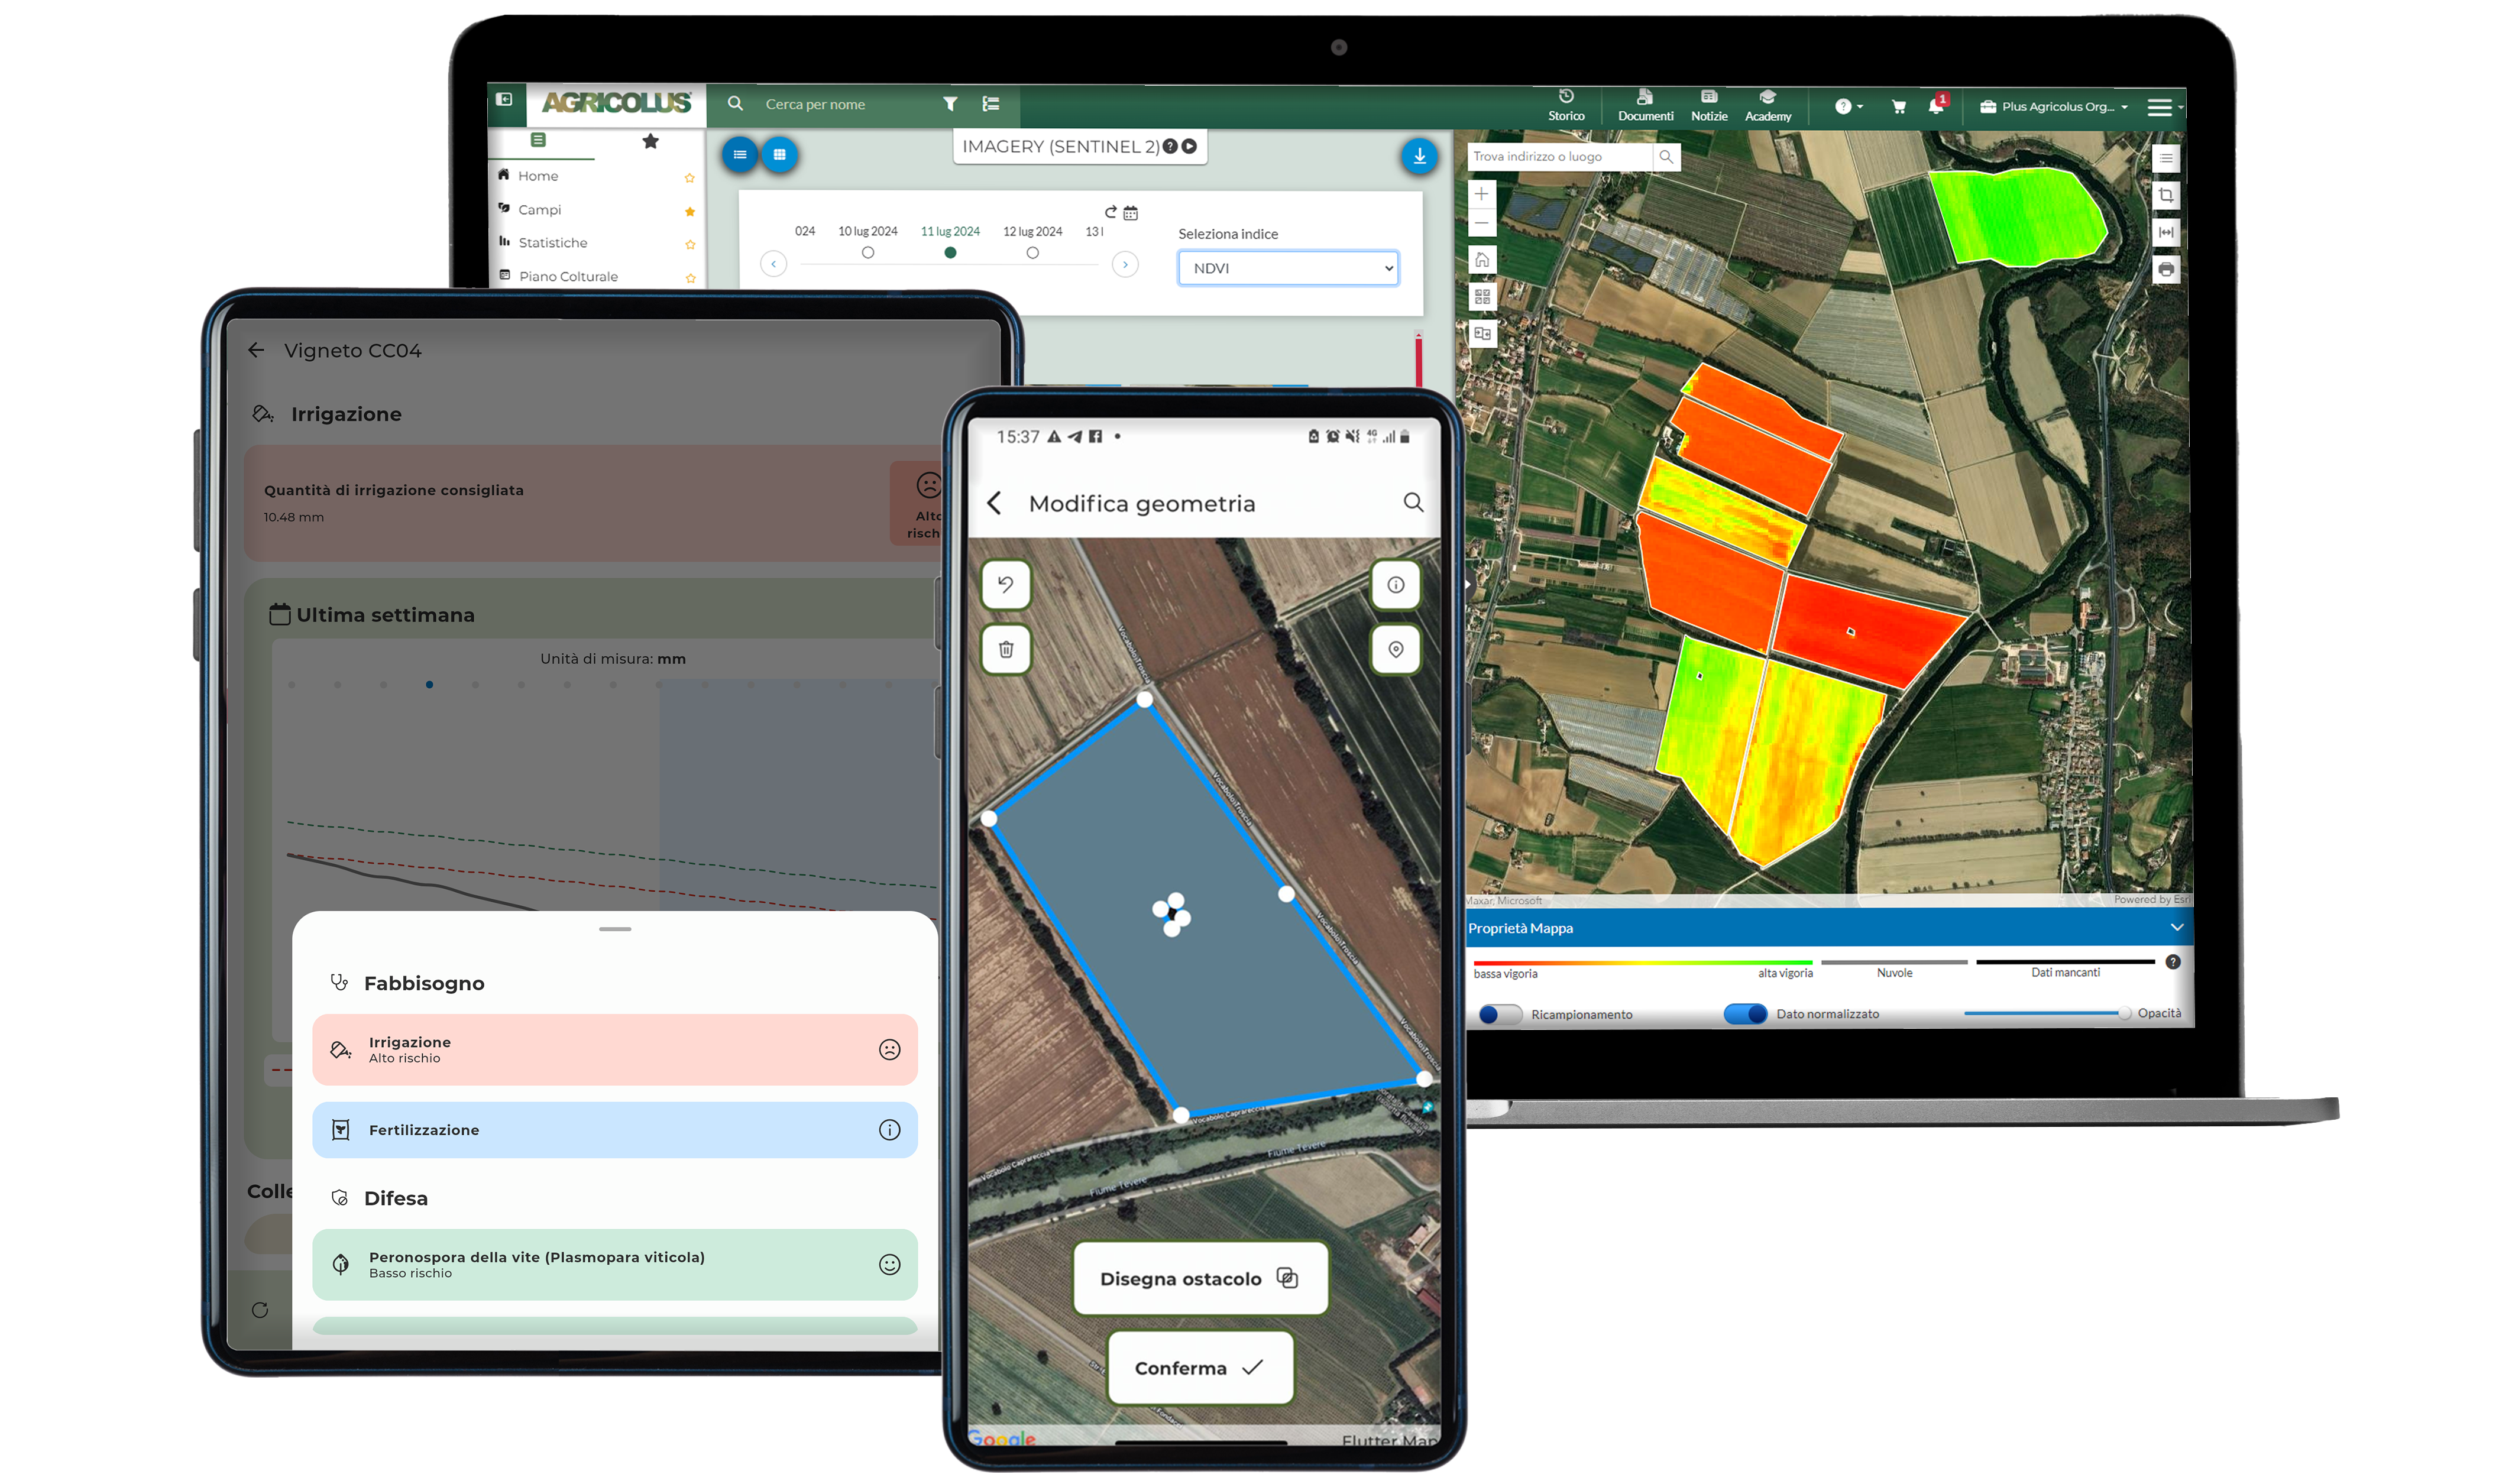Switch to the sidebar favorites star tab
The width and height of the screenshot is (2512, 1484).
(650, 141)
